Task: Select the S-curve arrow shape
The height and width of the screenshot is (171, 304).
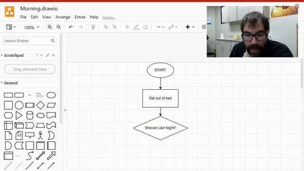Action: point(30,156)
